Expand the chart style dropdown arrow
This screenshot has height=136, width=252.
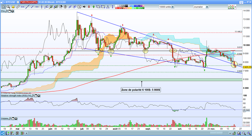pyautogui.click(x=235, y=7)
